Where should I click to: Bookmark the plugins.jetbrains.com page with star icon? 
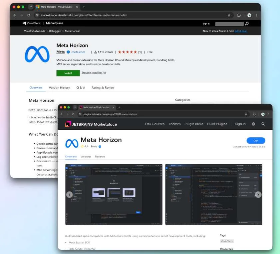pos(246,114)
